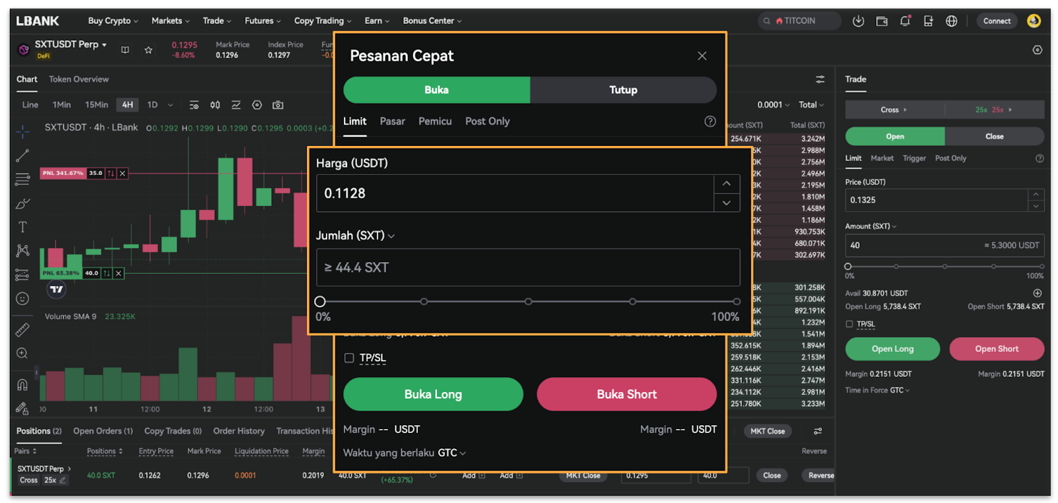Open the 0.0001 price precision dropdown
Viewport: 1058px width, 503px height.
(x=774, y=105)
